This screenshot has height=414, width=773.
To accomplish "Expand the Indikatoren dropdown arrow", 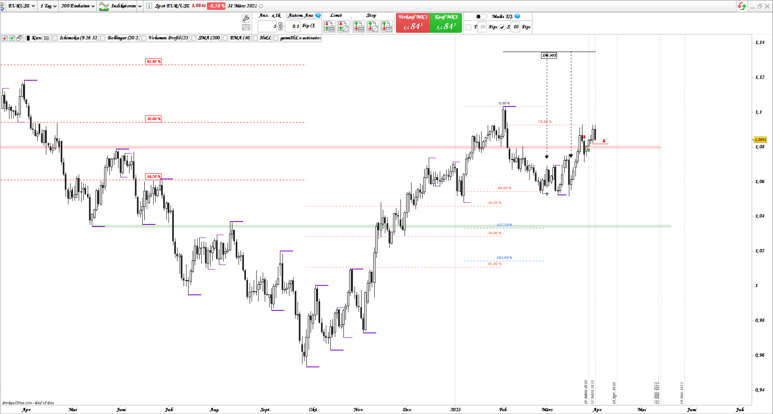I will pyautogui.click(x=140, y=6).
